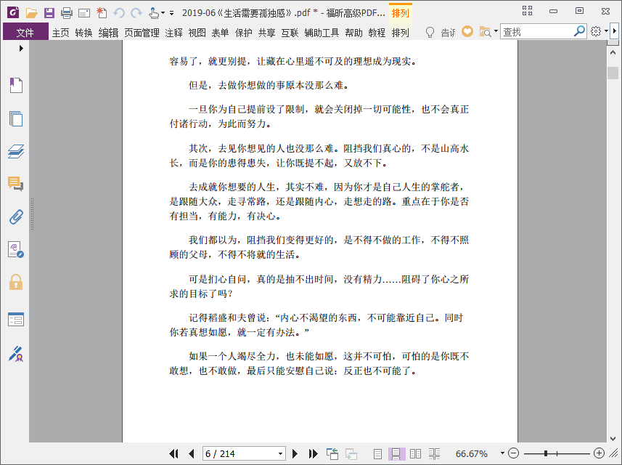Switch to the 转换 tab

pos(83,33)
